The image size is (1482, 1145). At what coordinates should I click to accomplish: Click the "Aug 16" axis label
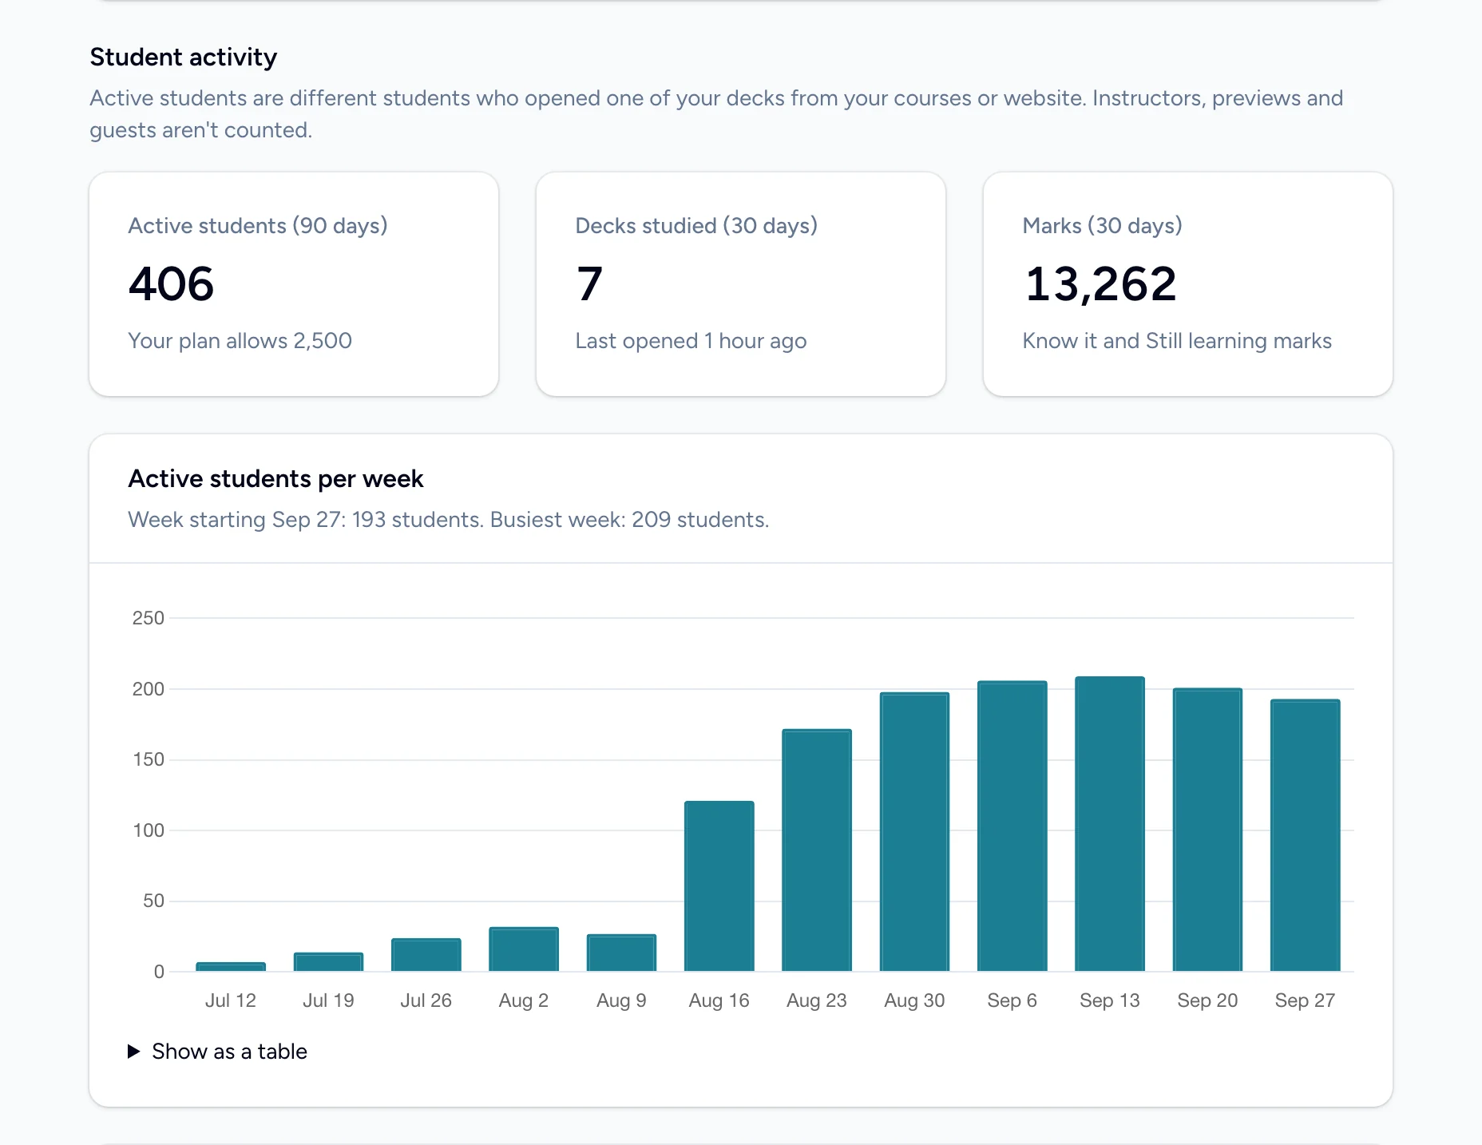click(719, 1000)
